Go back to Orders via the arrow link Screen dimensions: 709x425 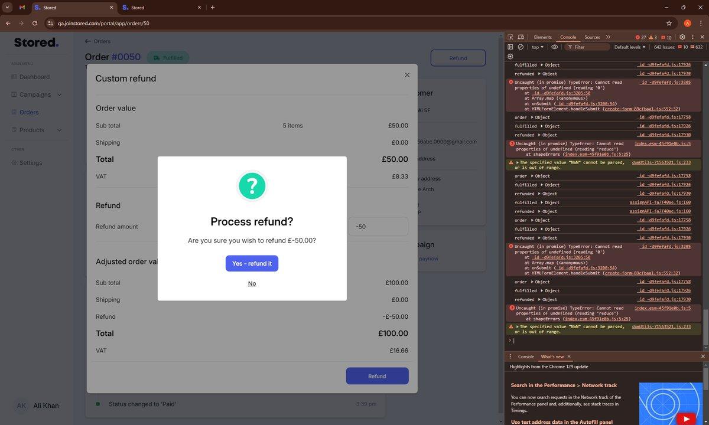point(97,41)
